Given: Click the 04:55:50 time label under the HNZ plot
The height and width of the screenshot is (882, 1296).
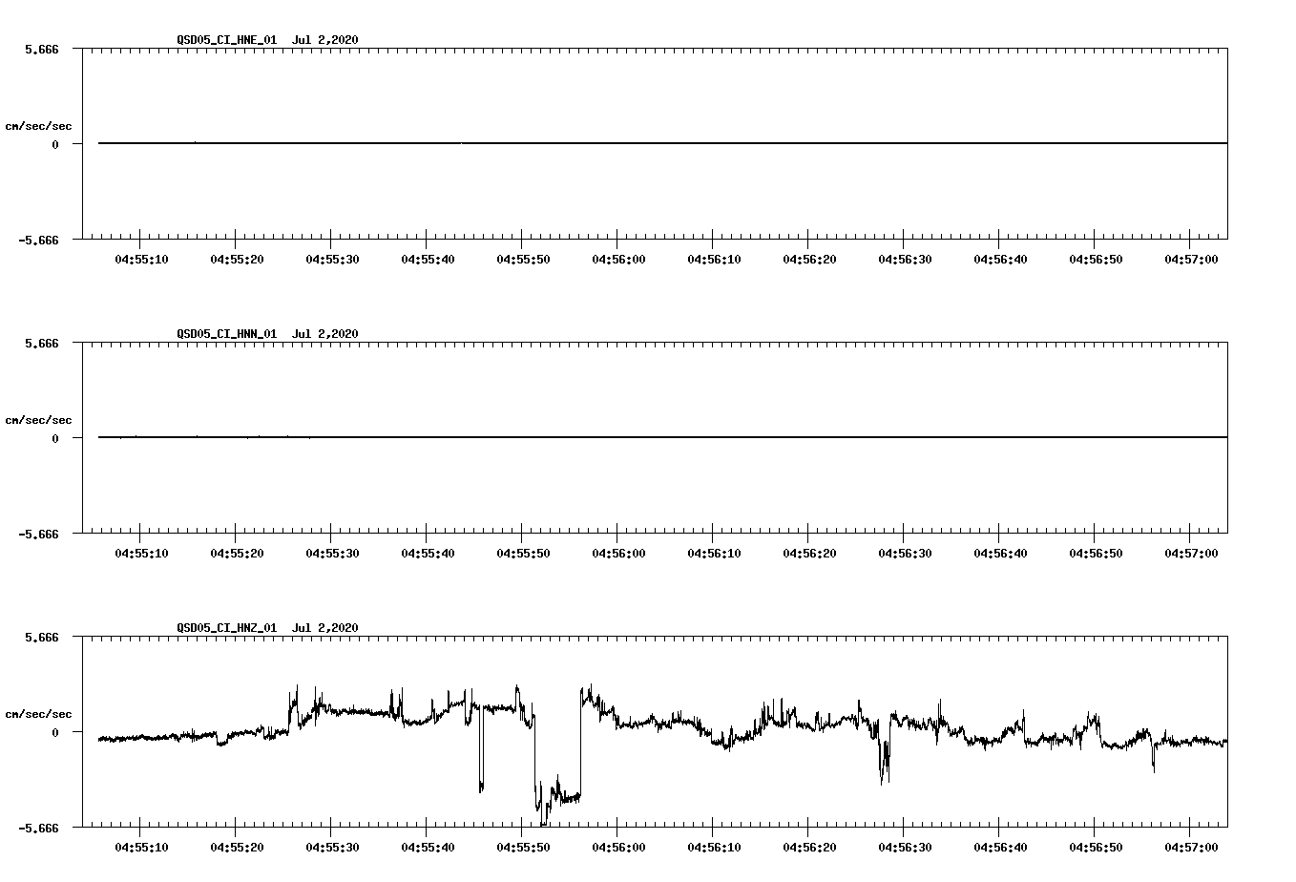Looking at the screenshot, I should click(523, 847).
